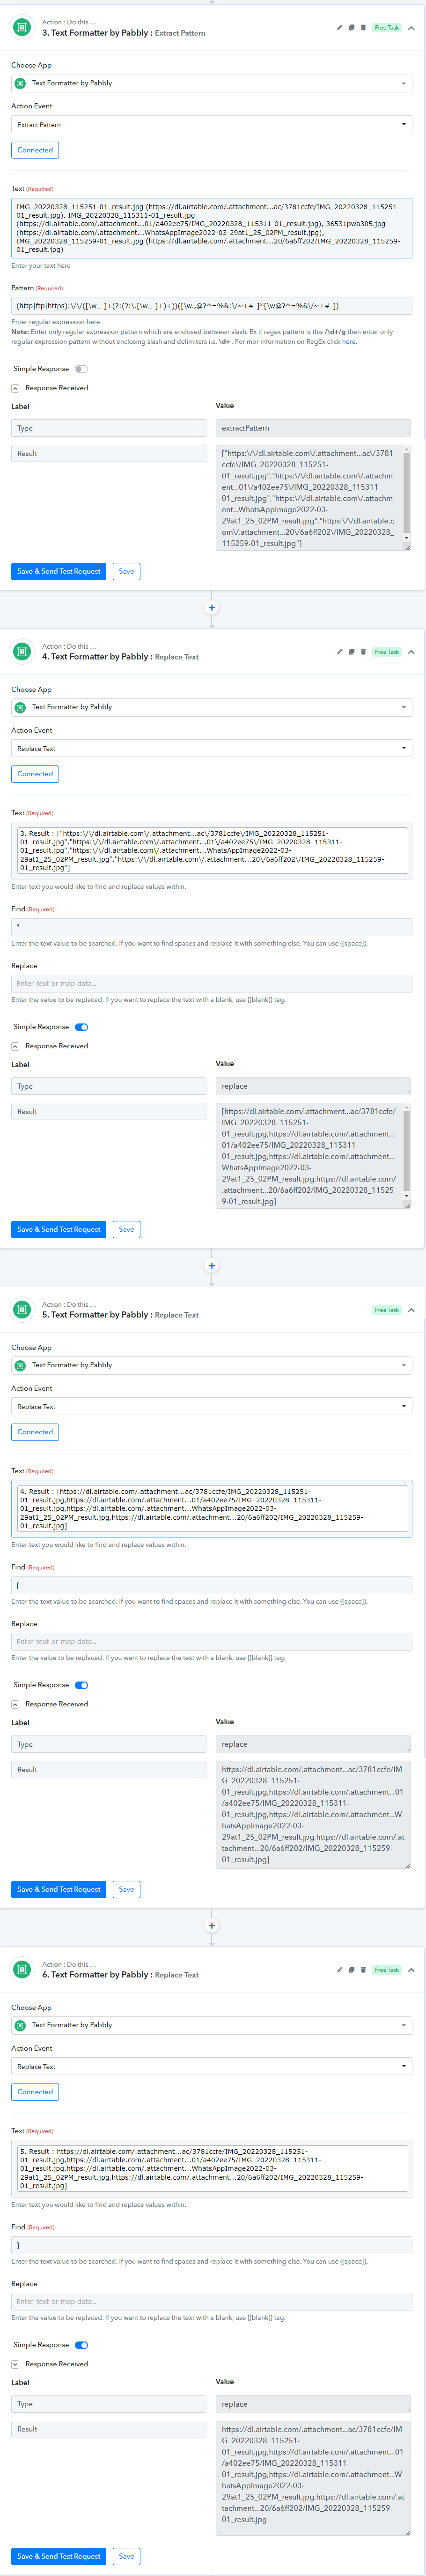
Task: Collapse step 3 using its header chevron
Action: pyautogui.click(x=412, y=28)
